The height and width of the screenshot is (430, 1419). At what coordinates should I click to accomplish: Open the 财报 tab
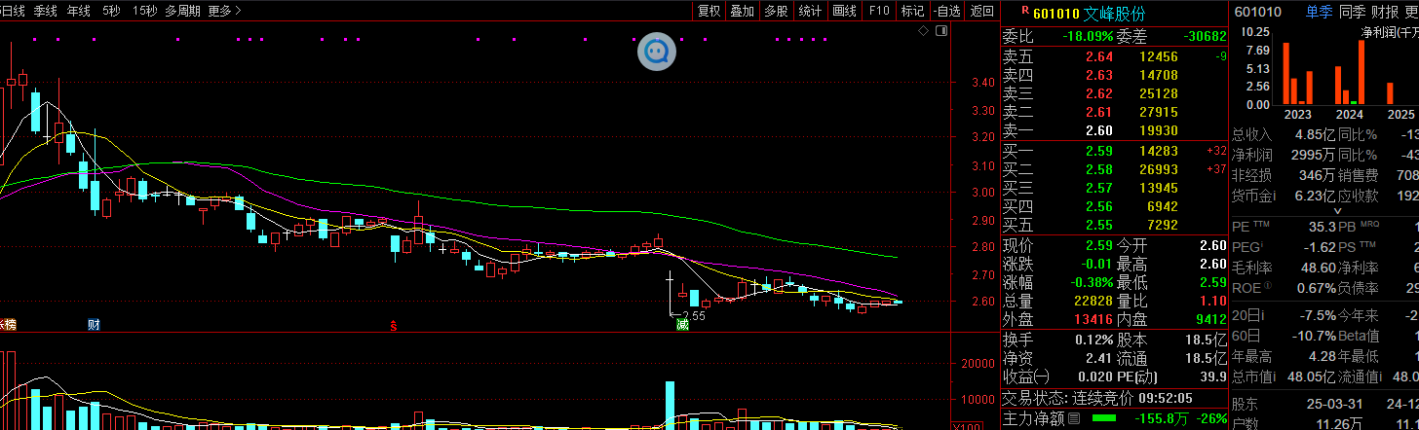[1385, 12]
